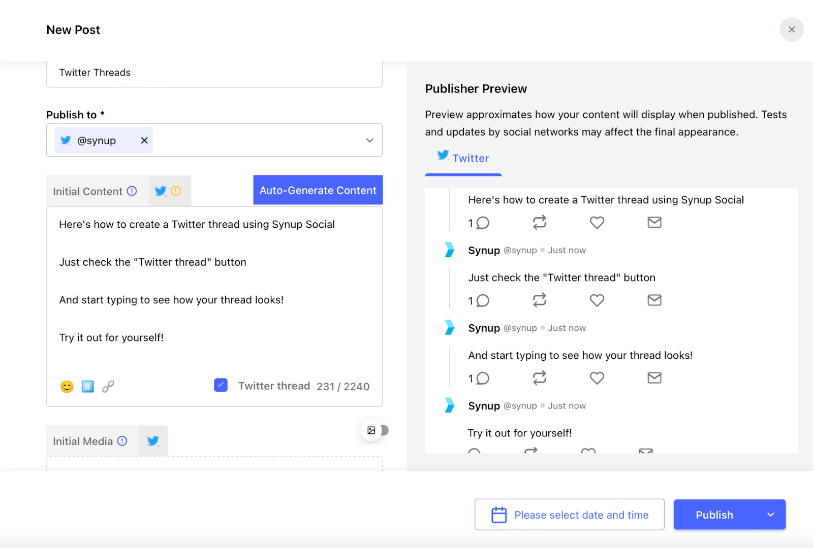813x548 pixels.
Task: Select the Twitter icon tab beside Initial Content
Action: point(161,191)
